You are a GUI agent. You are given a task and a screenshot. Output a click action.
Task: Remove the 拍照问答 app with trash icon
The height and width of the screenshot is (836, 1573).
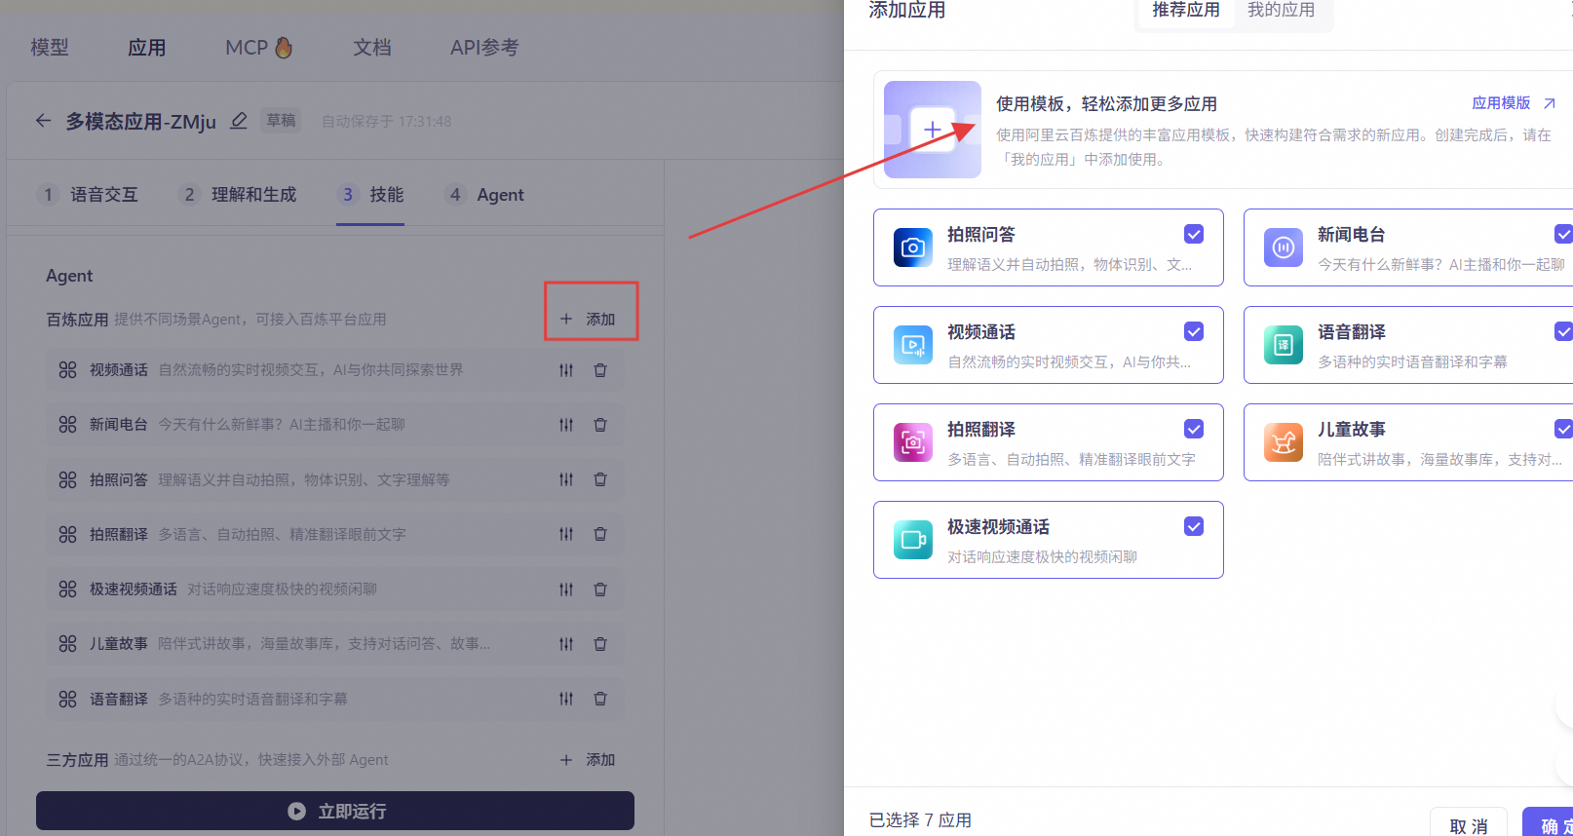pos(600,479)
